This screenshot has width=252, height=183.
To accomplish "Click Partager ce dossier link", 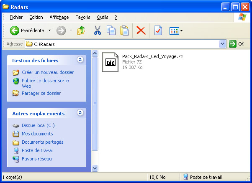I will (41, 93).
